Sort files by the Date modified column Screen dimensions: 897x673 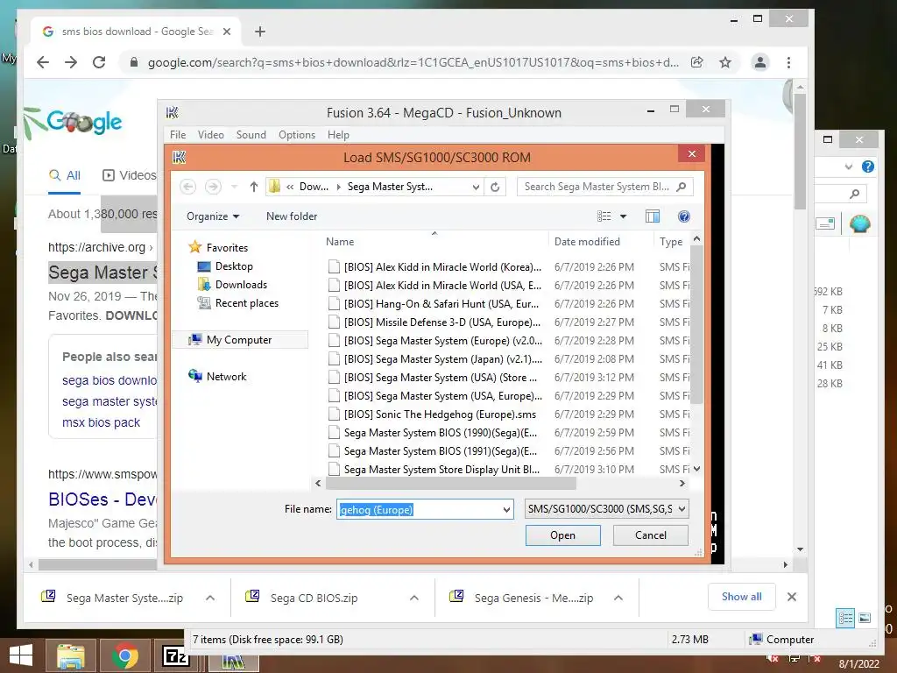pos(587,242)
